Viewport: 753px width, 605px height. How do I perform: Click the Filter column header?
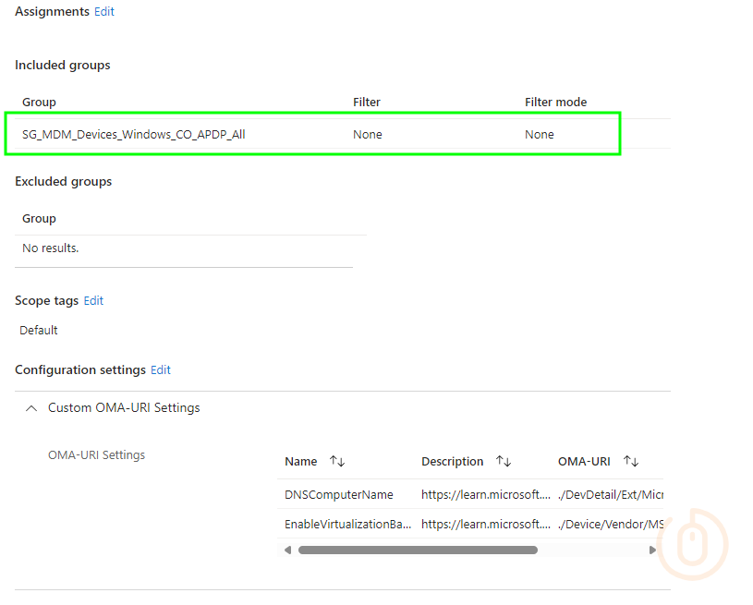pyautogui.click(x=366, y=102)
